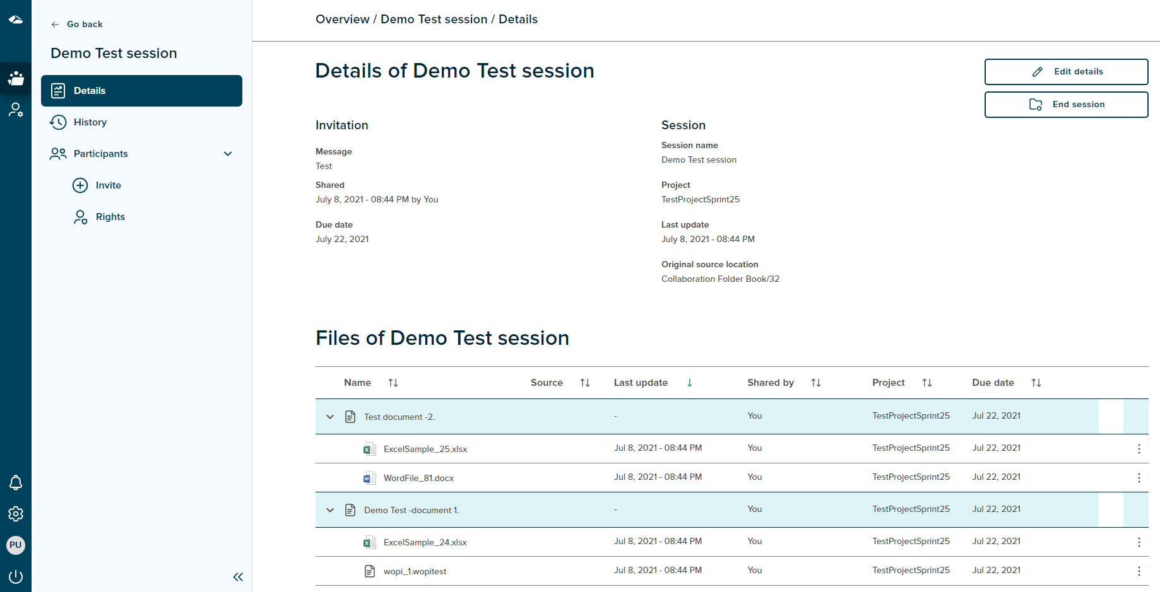
Task: Click the Edit details button
Action: [1066, 71]
